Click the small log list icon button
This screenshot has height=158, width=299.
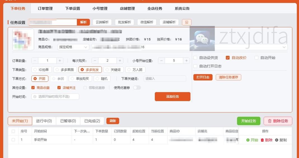coord(187,22)
